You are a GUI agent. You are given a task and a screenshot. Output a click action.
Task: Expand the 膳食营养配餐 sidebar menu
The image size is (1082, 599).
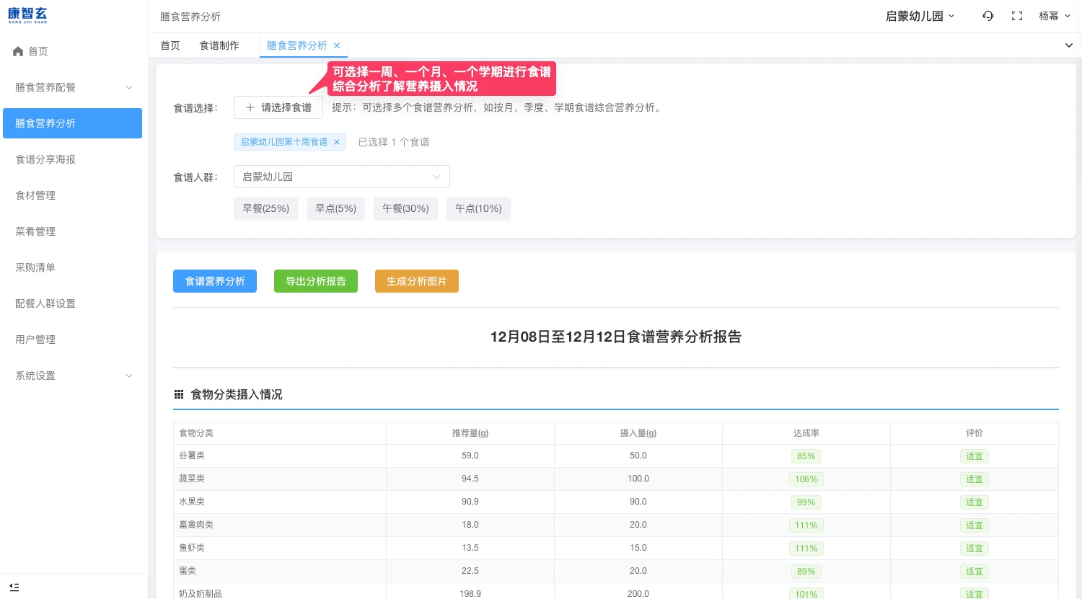(x=72, y=87)
